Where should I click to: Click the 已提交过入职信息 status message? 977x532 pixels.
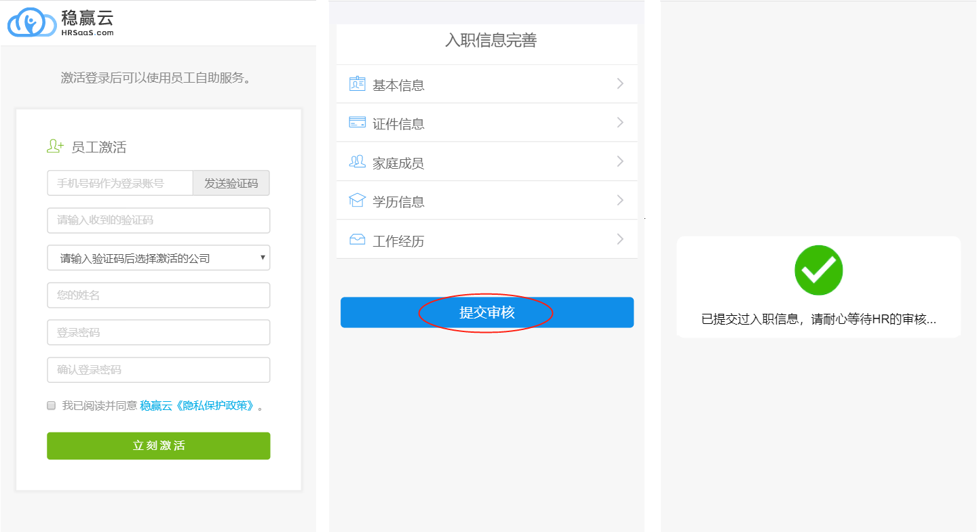coord(818,319)
